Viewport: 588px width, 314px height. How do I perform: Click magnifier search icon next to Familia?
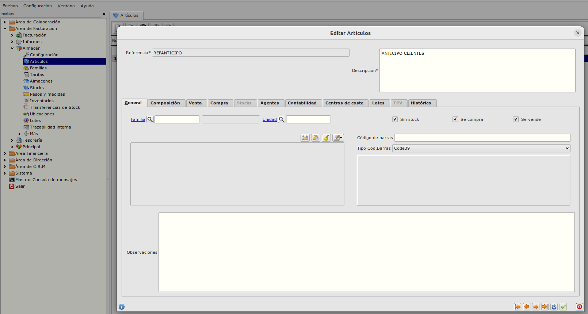pyautogui.click(x=150, y=119)
